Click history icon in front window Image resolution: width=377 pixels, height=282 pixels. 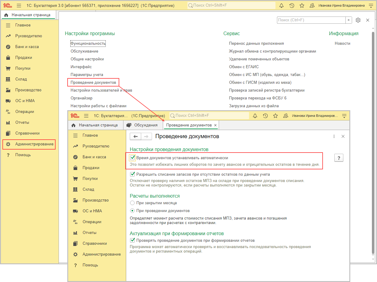click(x=265, y=116)
